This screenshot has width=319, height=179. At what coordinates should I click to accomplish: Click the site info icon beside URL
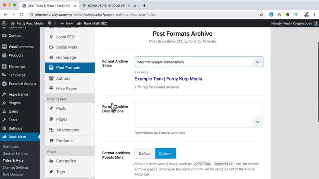point(31,14)
